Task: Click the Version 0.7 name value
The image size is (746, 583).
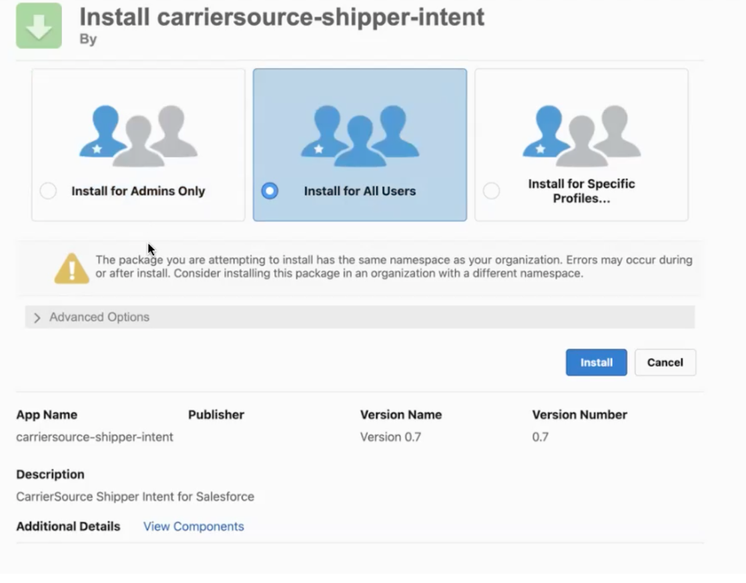Action: (x=390, y=437)
